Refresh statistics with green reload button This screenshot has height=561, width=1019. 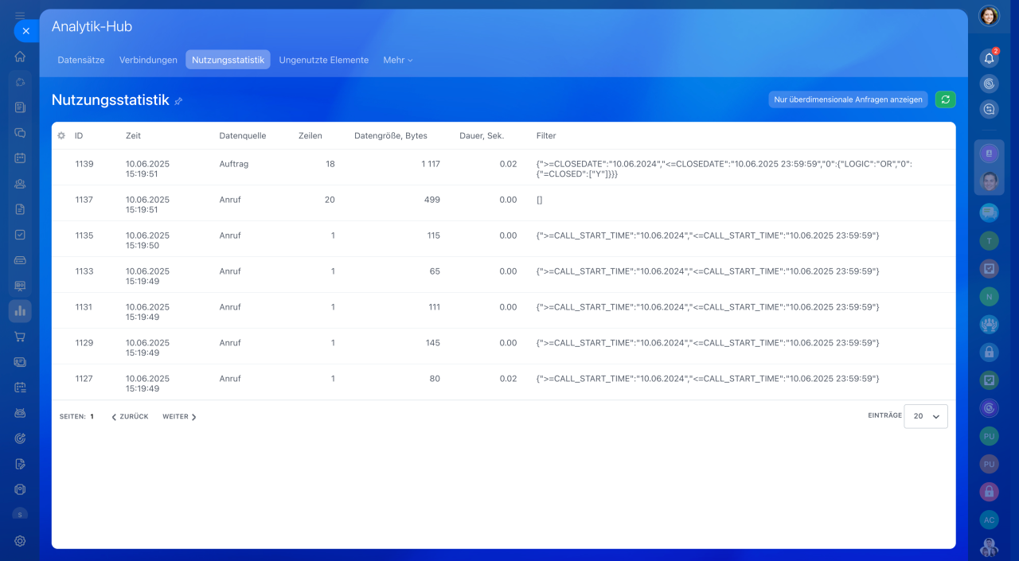coord(945,99)
